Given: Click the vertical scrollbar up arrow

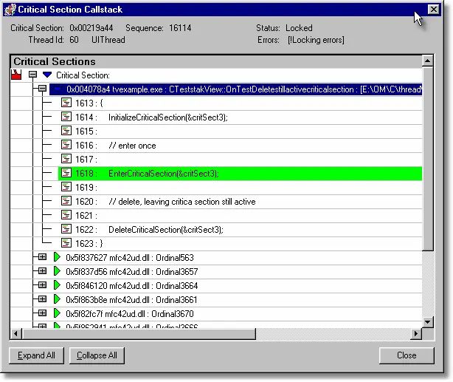Looking at the screenshot, I should (x=427, y=61).
